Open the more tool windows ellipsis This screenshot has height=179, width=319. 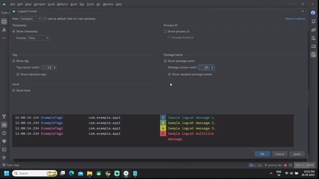[4, 38]
